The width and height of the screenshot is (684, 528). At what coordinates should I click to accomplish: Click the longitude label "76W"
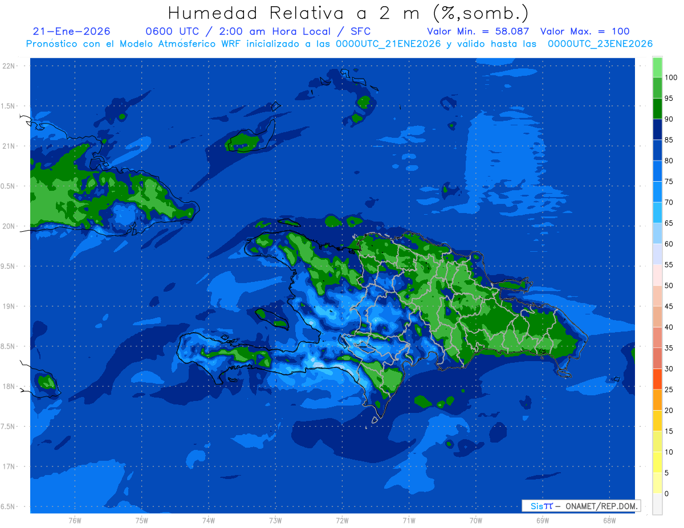[x=75, y=521]
